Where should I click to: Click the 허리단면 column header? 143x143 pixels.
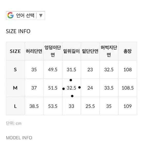point(34,51)
